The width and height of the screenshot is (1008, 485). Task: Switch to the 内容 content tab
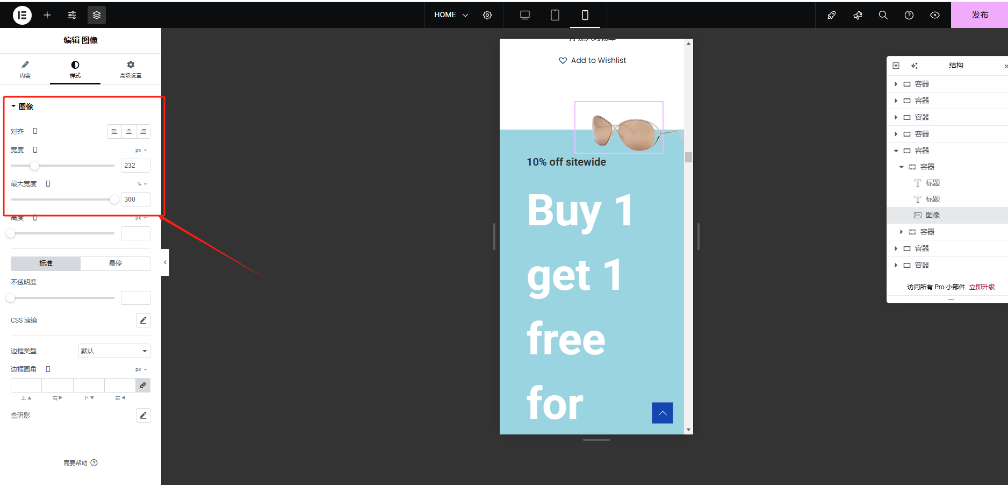point(25,69)
